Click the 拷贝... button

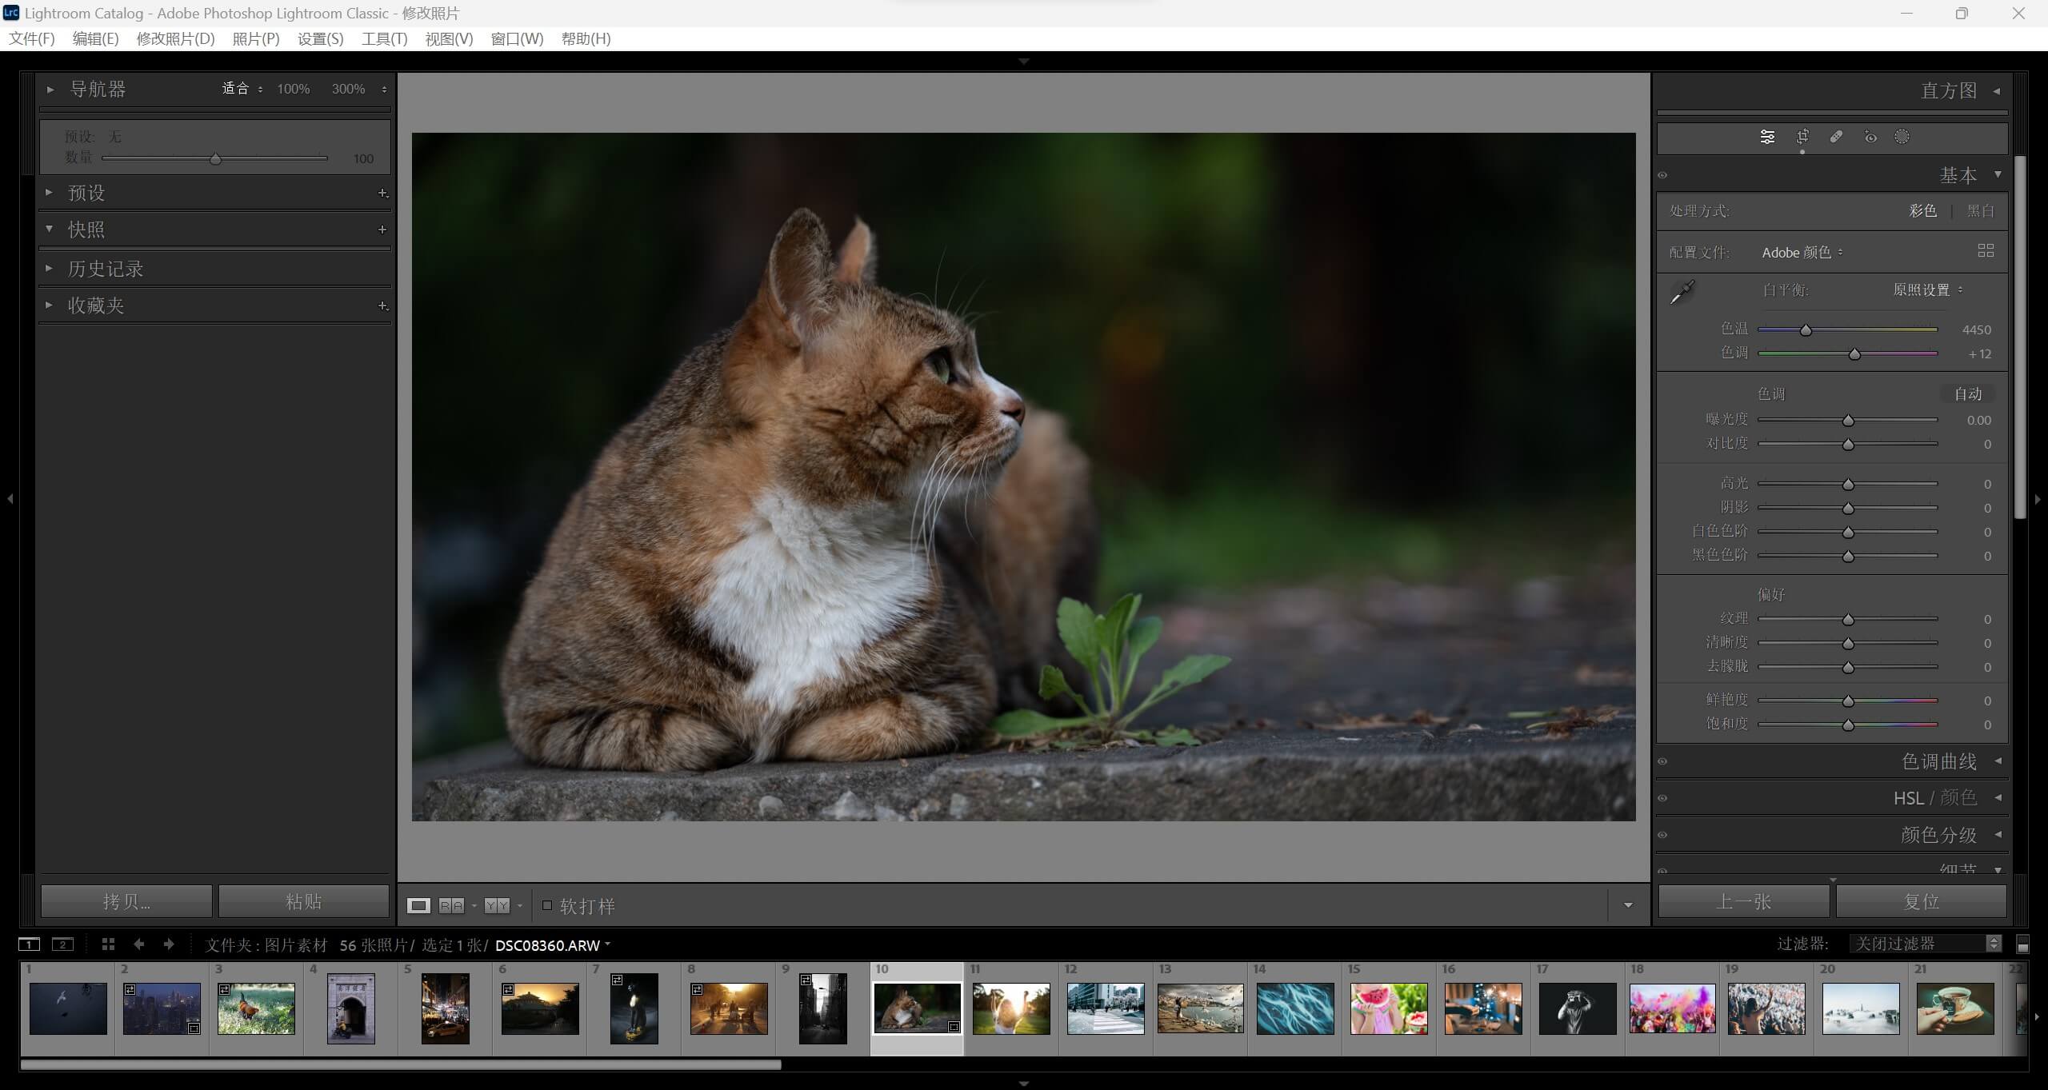pyautogui.click(x=126, y=901)
